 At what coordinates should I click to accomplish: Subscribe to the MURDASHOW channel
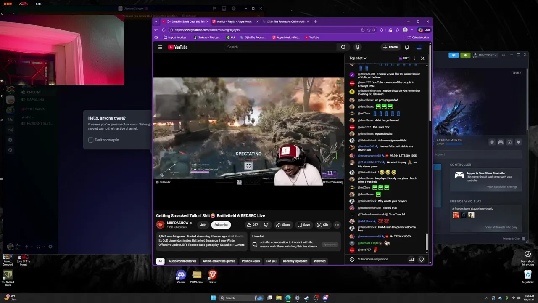[221, 225]
